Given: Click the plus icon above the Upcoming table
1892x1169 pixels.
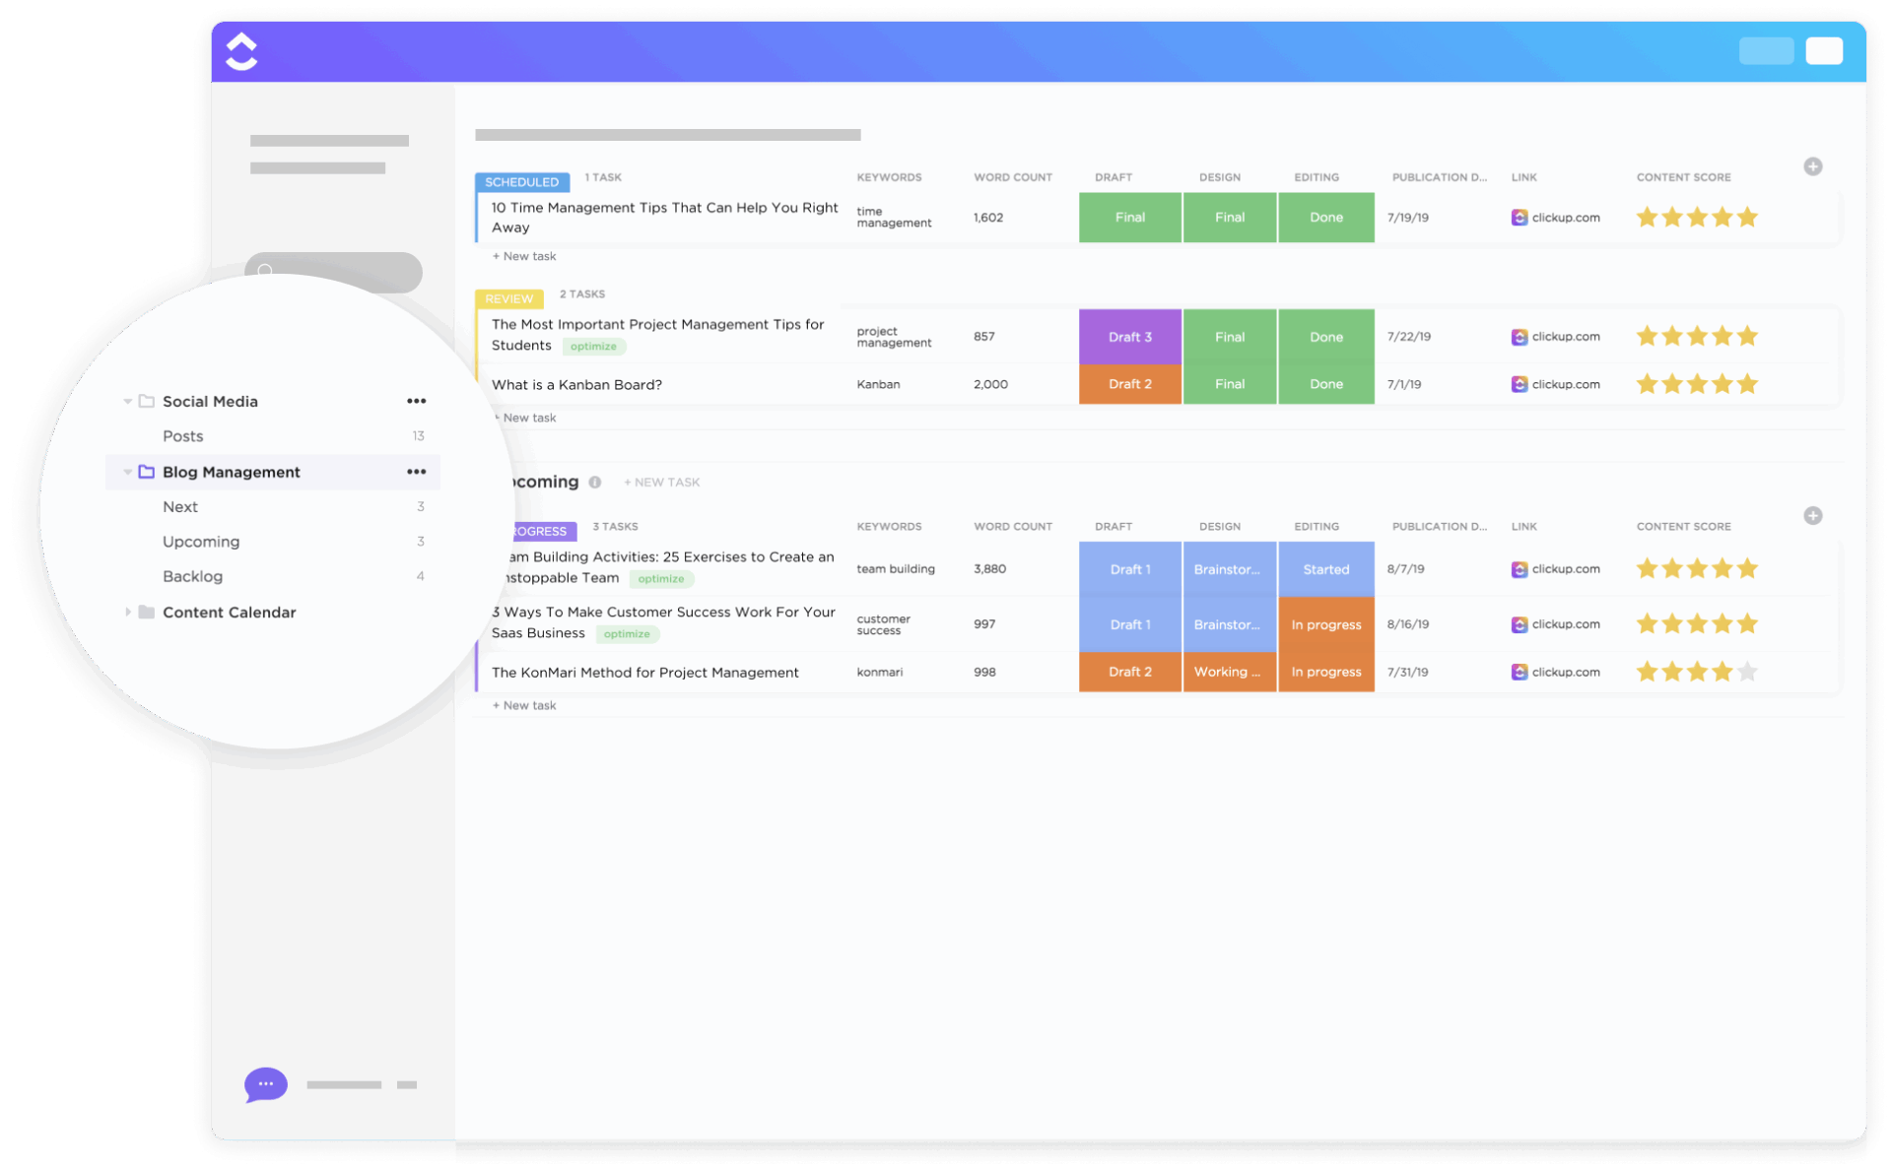Looking at the screenshot, I should (x=1813, y=515).
